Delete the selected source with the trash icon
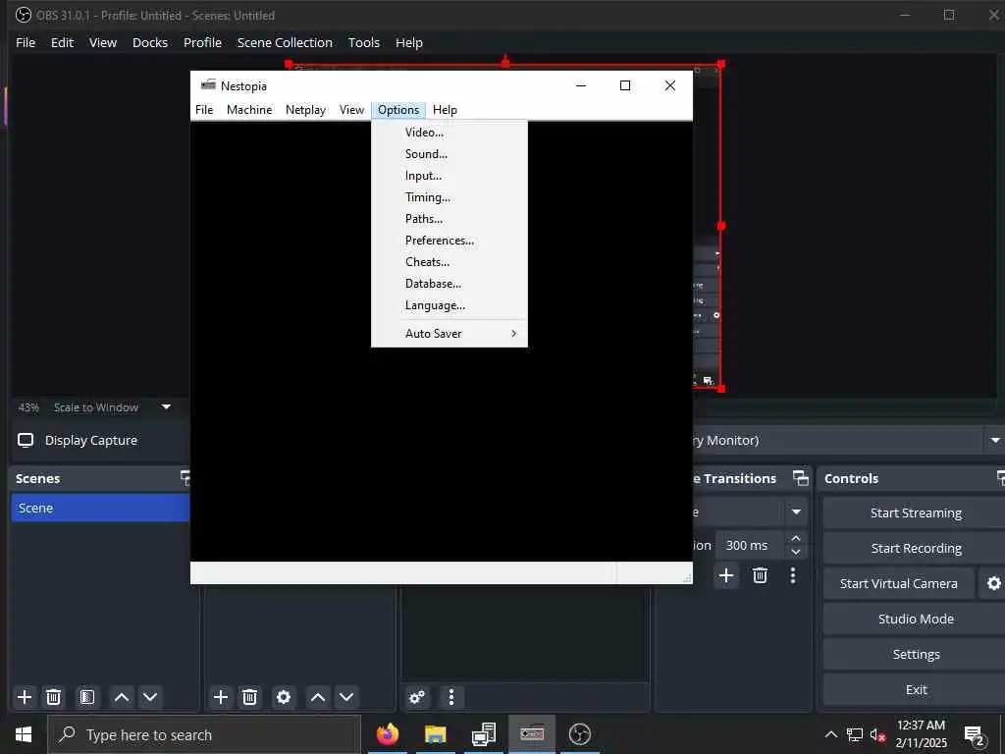Screen dimensions: 1005x754 pyautogui.click(x=250, y=697)
